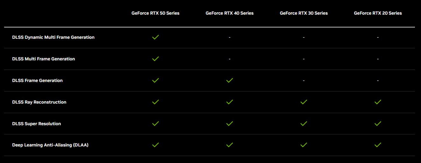
Task: Click the DLSS Ray Reconstruction row label
Action: click(x=39, y=102)
